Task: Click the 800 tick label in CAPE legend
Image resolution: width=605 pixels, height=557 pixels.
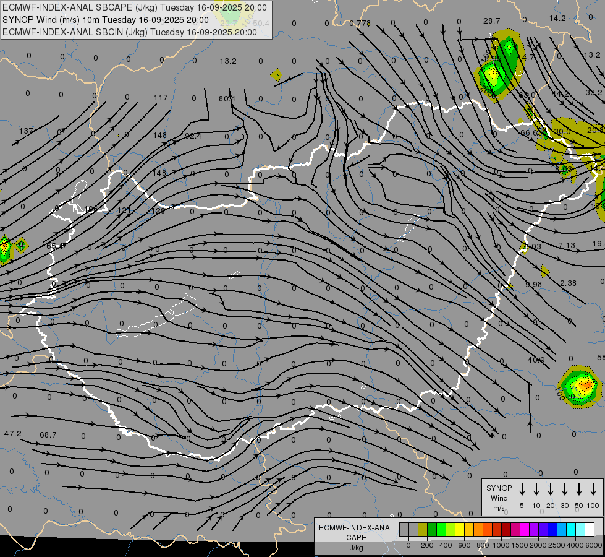Action: tap(483, 545)
